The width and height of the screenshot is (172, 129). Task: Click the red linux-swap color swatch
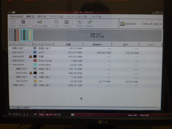35,60
